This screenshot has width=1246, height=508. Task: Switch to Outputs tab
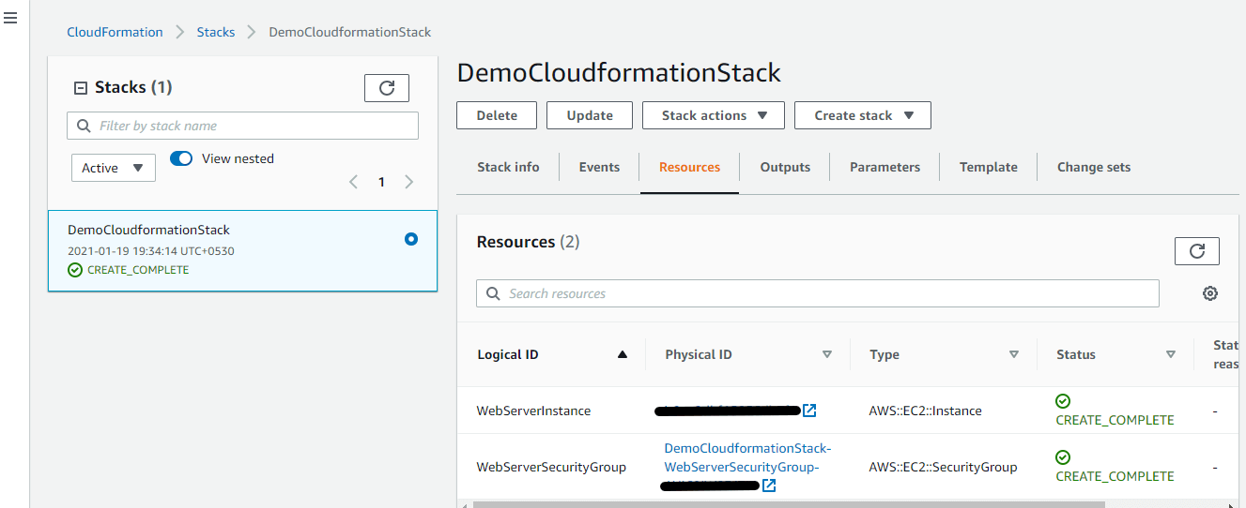[785, 167]
